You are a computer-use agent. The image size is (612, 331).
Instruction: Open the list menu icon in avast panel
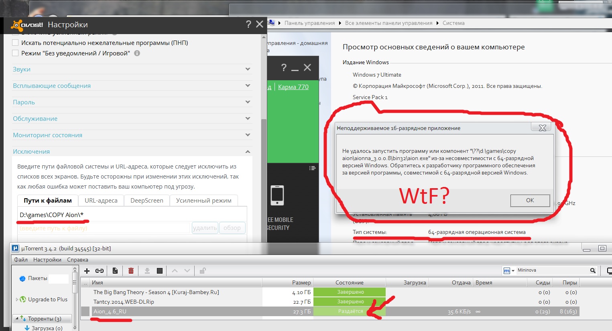tap(312, 168)
